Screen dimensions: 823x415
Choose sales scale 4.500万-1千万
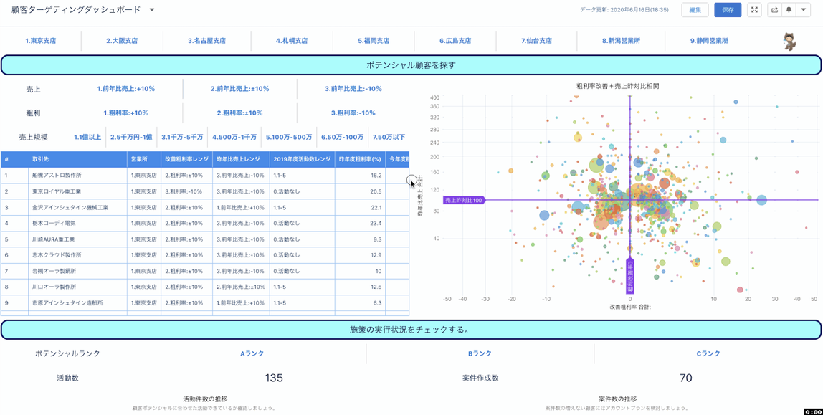[x=234, y=138]
